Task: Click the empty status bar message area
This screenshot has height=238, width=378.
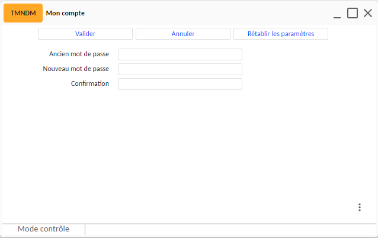Action: click(230, 230)
